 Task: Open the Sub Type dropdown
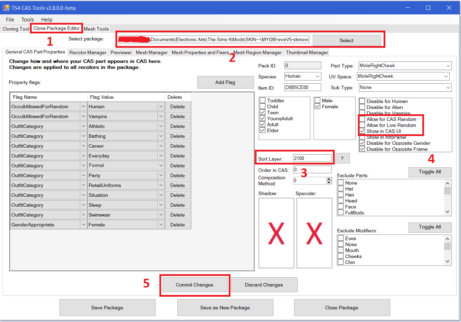click(x=448, y=88)
